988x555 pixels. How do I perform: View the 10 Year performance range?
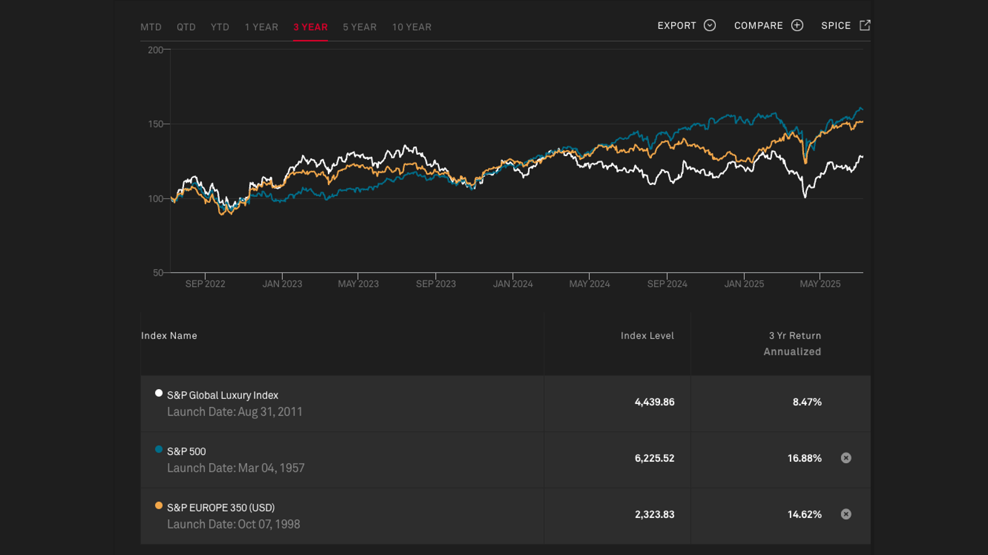pyautogui.click(x=411, y=27)
